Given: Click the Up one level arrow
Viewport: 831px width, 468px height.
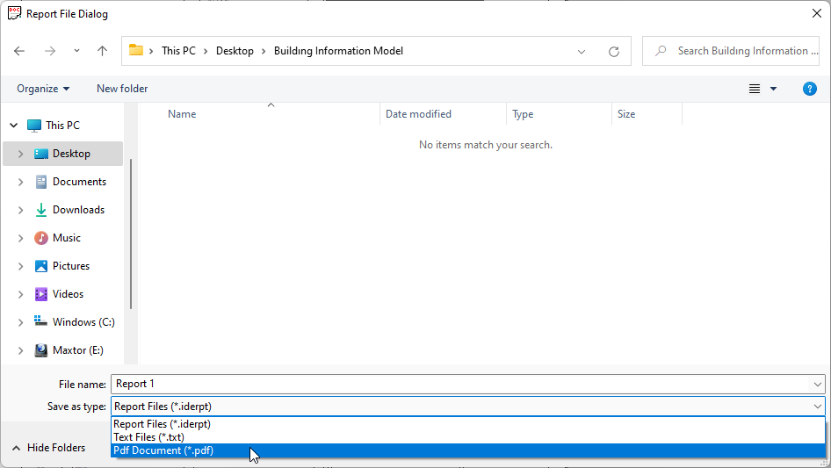Looking at the screenshot, I should click(x=102, y=51).
